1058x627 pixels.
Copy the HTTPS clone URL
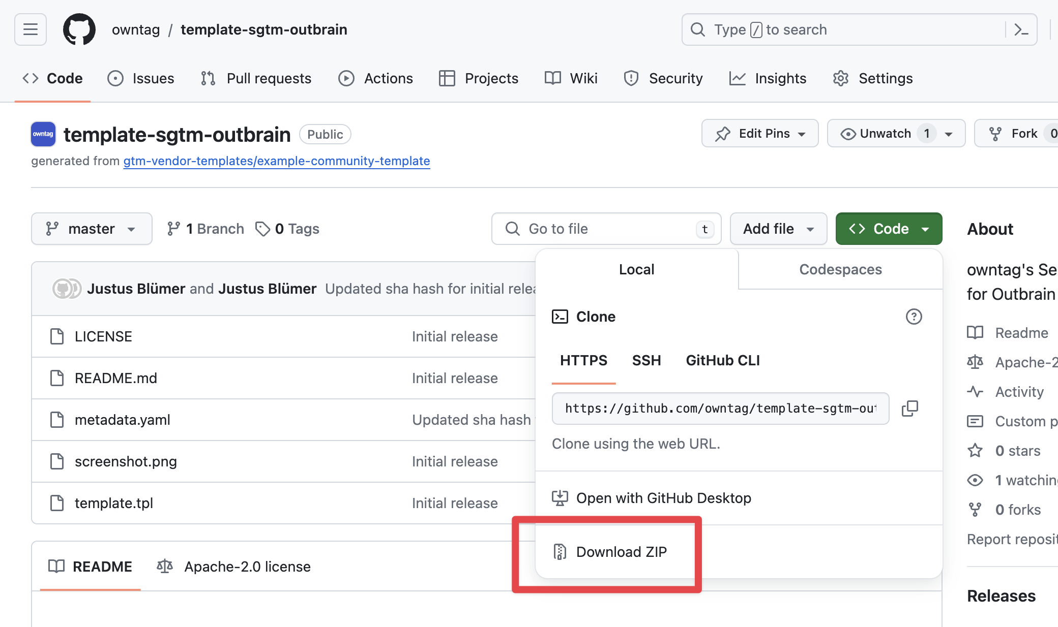[x=909, y=408]
